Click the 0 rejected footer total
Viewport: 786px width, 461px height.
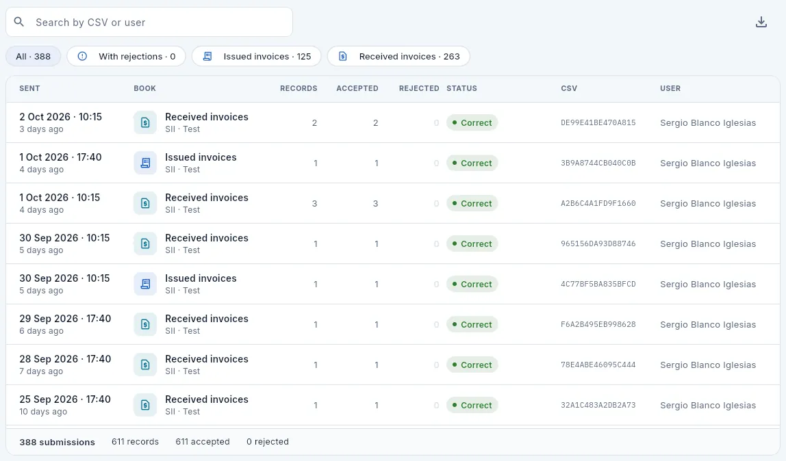click(x=268, y=441)
